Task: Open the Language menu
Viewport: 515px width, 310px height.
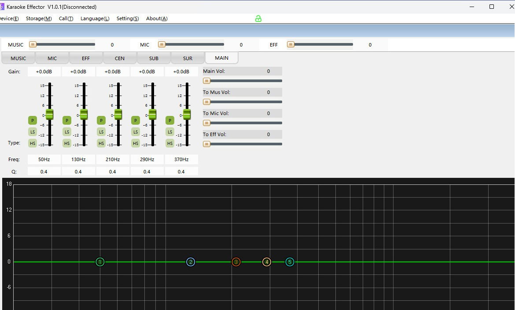Action: click(95, 18)
